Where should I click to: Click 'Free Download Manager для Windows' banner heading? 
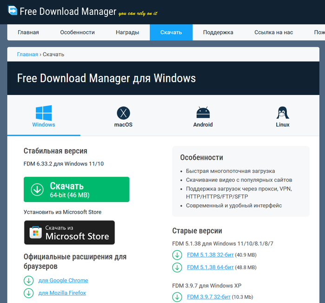tap(106, 78)
